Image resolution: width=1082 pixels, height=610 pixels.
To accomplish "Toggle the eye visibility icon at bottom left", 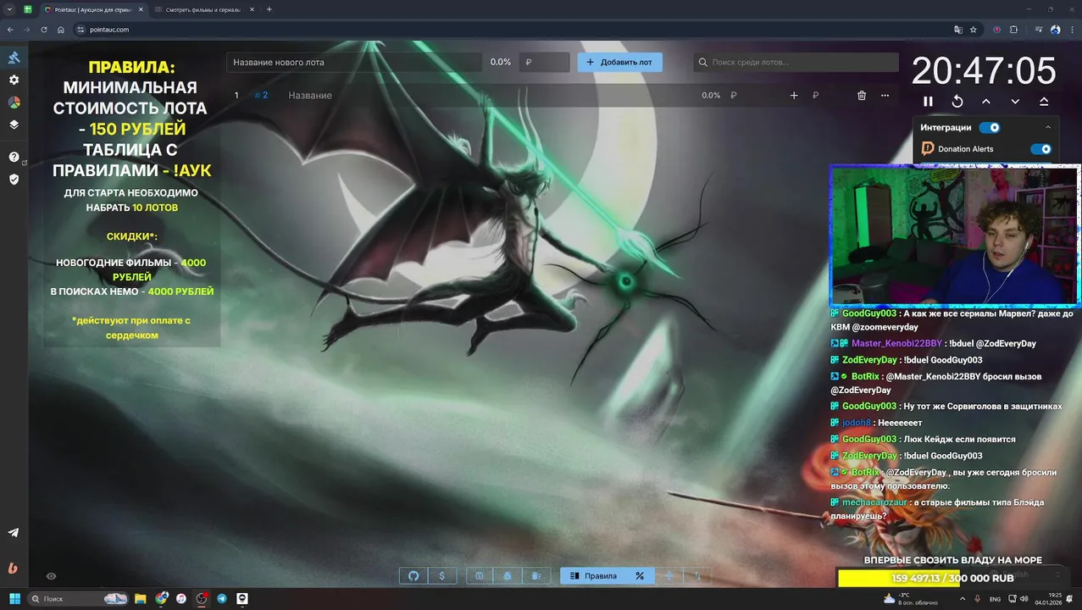I will point(51,576).
